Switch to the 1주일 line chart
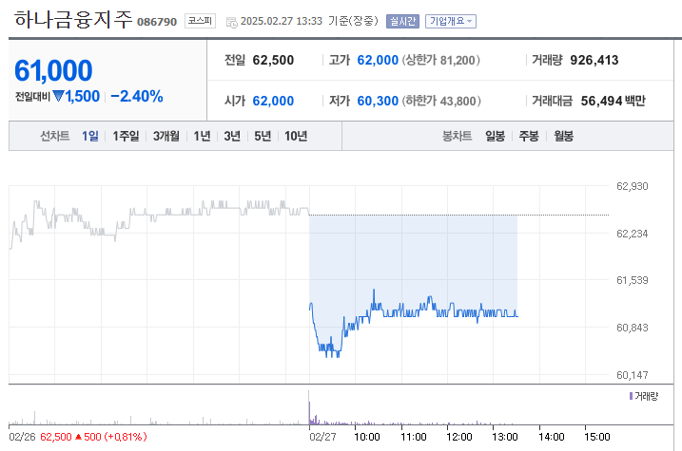 pyautogui.click(x=126, y=137)
